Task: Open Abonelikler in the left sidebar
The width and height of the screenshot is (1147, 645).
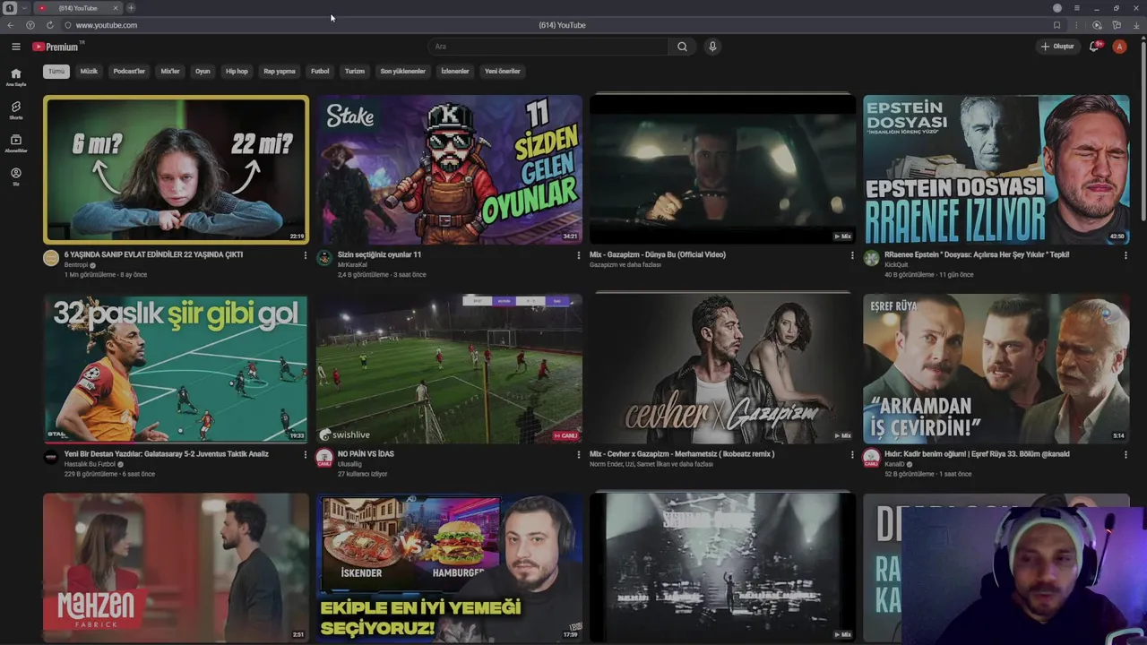Action: coord(16,143)
